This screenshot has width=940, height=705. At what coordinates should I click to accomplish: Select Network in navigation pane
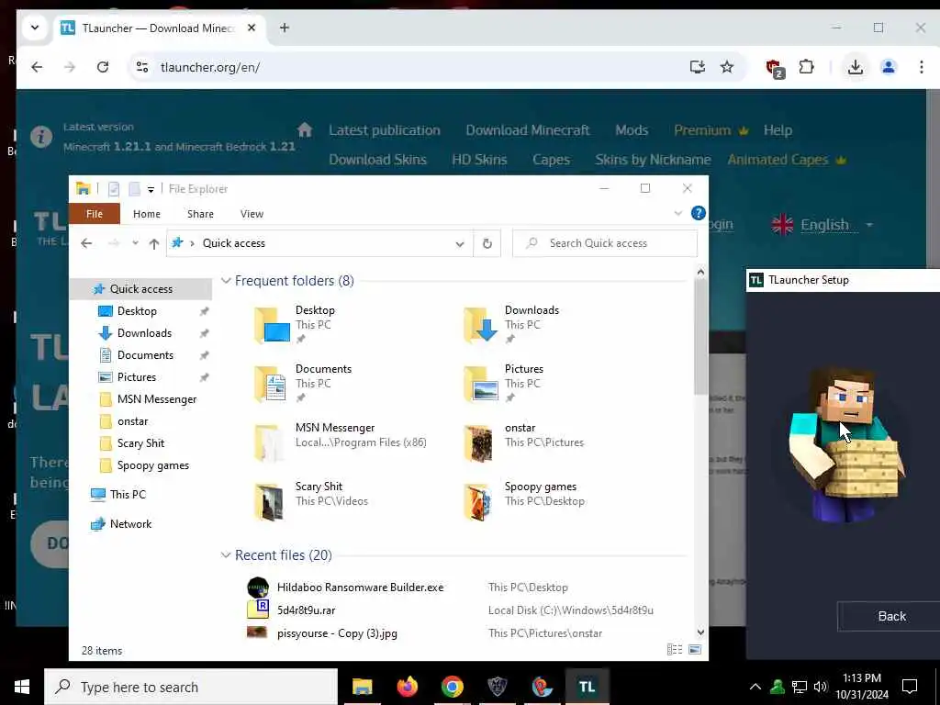121,524
